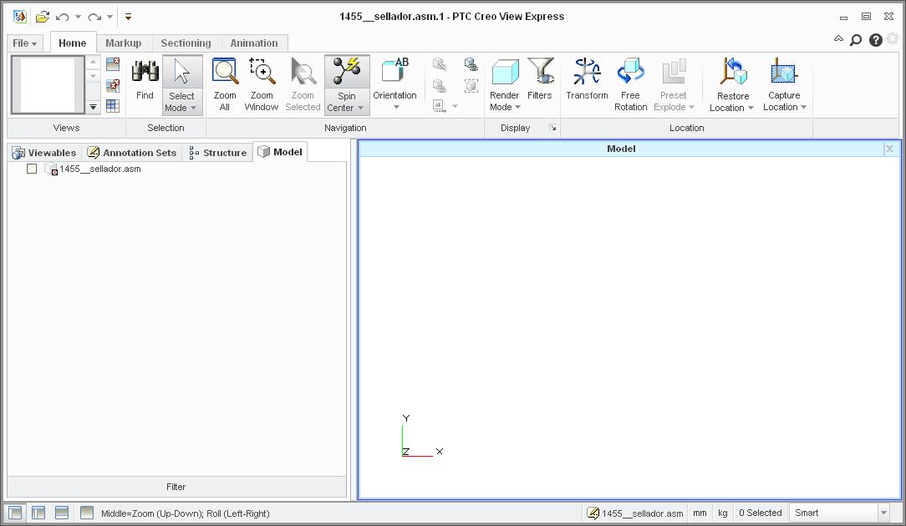Switch to the Structure panel tab
Viewport: 906px width, 526px height.
(x=217, y=152)
